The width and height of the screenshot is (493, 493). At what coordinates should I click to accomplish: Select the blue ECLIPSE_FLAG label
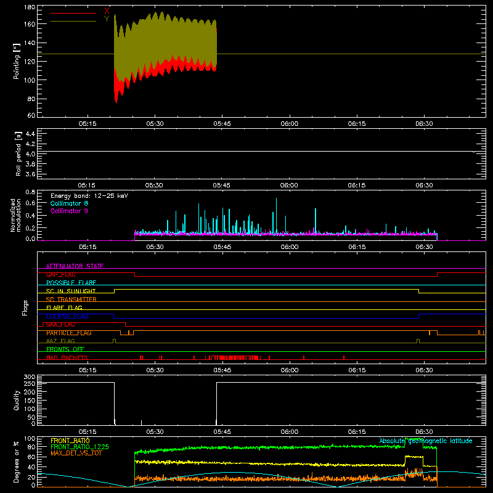(x=67, y=316)
